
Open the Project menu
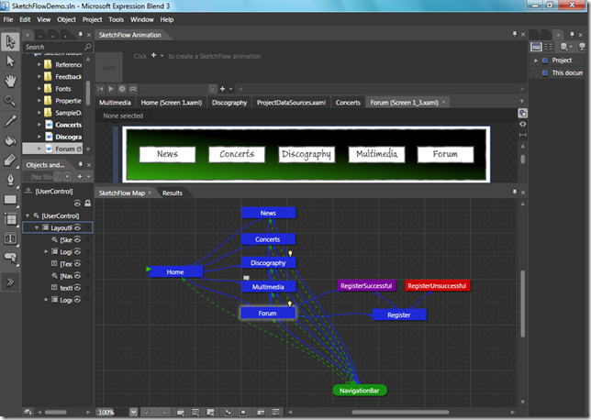click(x=92, y=18)
